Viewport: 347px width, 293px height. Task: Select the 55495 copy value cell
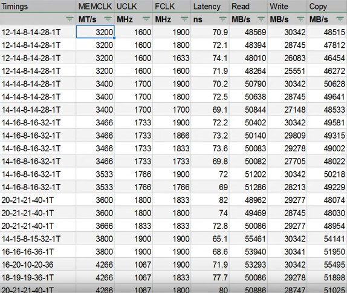click(x=327, y=265)
